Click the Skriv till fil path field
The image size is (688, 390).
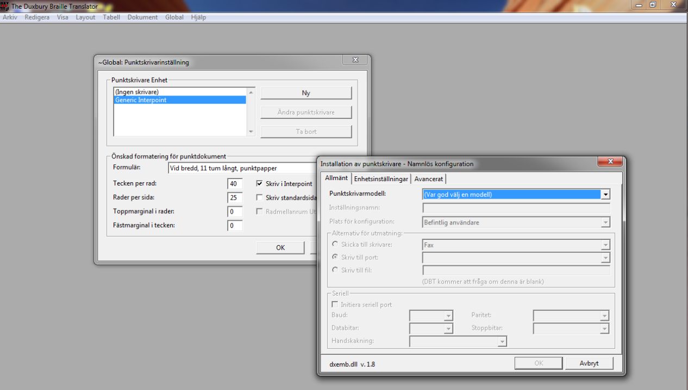pyautogui.click(x=516, y=270)
